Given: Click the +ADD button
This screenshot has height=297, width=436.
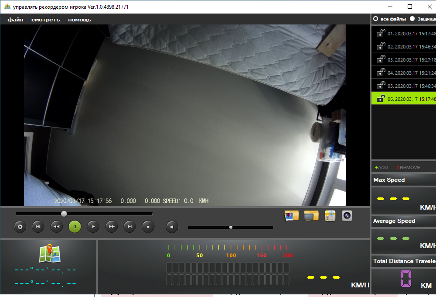Looking at the screenshot, I should coord(381,167).
